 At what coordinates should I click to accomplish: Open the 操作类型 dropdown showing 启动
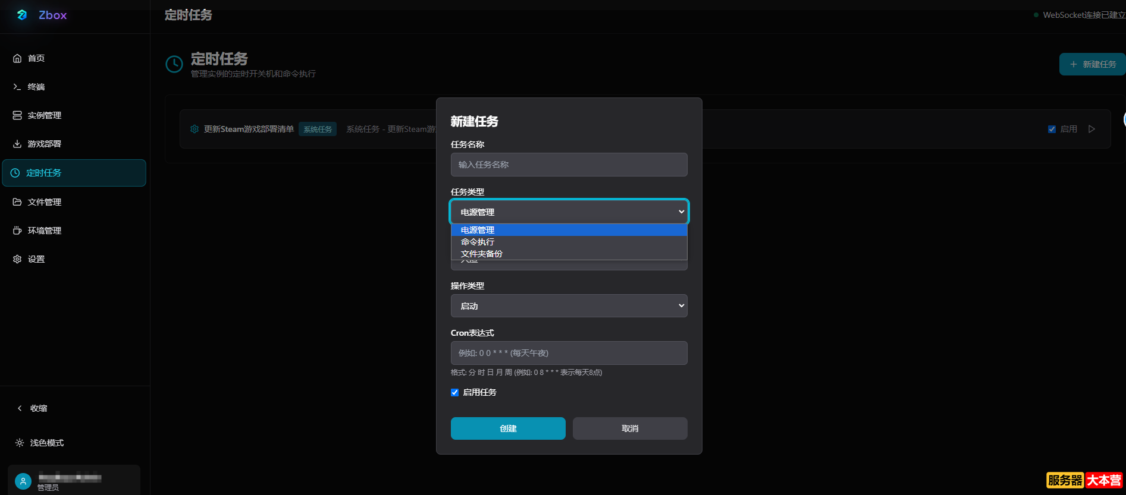coord(569,306)
